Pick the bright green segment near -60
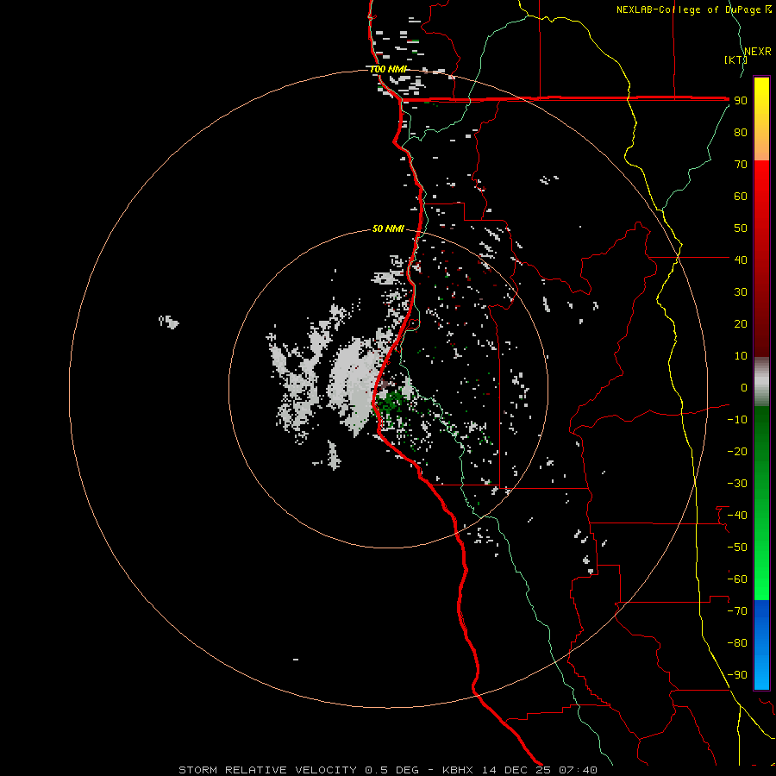This screenshot has width=776, height=776. point(761,579)
